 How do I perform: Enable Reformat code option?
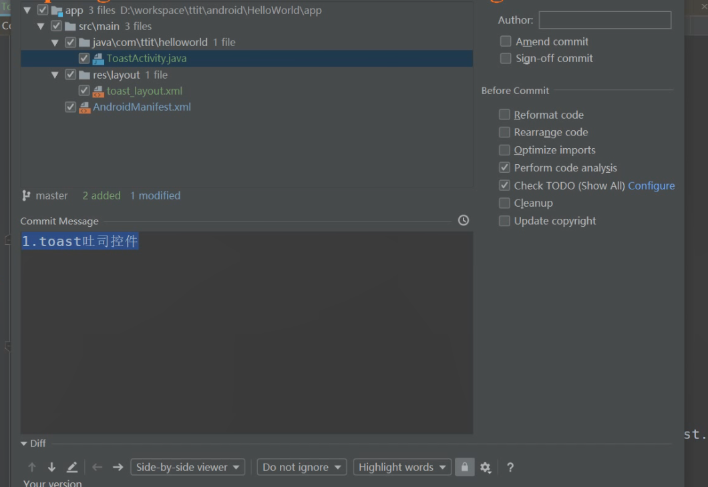(x=504, y=115)
